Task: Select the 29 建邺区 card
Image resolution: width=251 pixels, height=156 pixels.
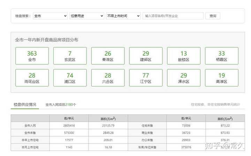Action: coord(146,56)
